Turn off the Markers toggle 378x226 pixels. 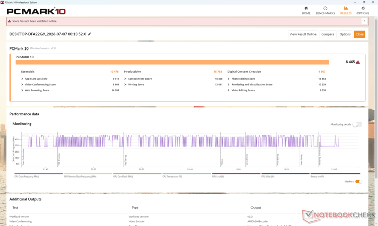[x=359, y=181]
